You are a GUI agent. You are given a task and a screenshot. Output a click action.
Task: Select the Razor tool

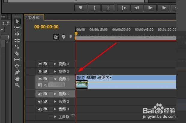point(17,53)
